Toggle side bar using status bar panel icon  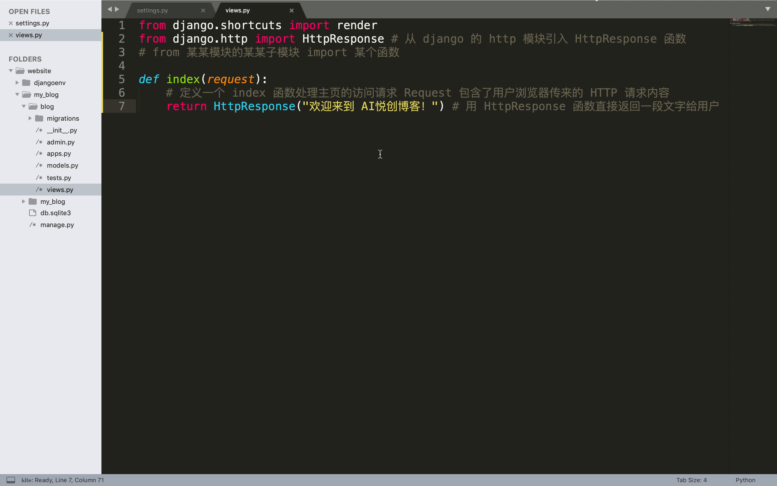(x=11, y=480)
